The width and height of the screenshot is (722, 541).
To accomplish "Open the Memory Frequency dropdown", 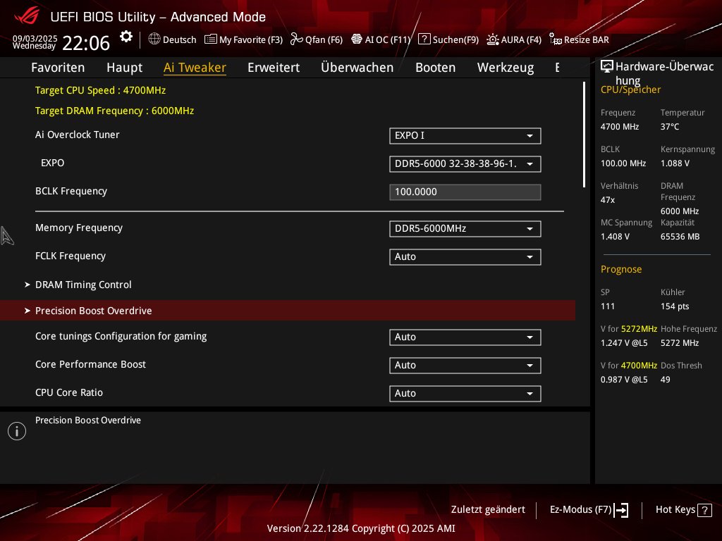I will (465, 229).
